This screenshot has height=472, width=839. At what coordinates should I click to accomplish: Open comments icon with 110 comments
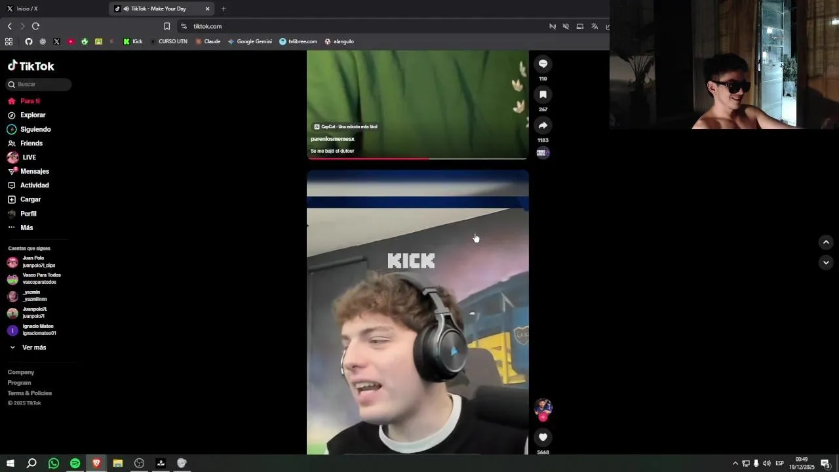543,64
